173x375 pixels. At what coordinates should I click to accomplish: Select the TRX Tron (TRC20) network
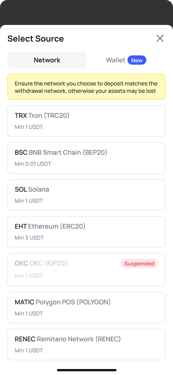pos(87,121)
